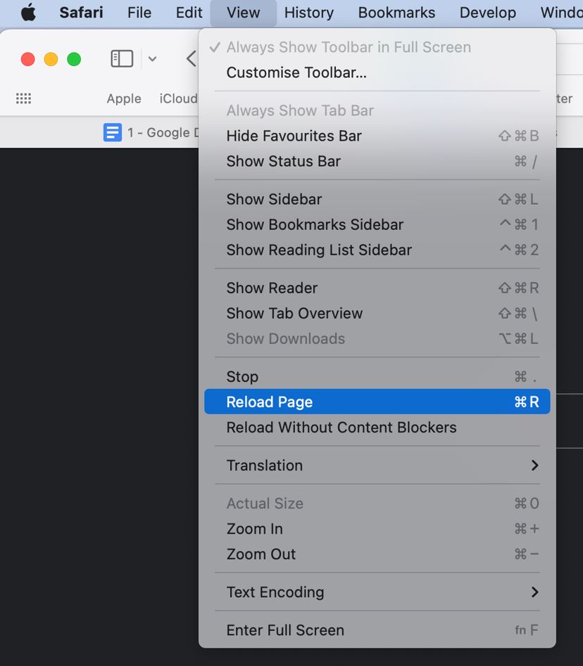The image size is (583, 666).
Task: Select Show Tab Overview
Action: 377,314
